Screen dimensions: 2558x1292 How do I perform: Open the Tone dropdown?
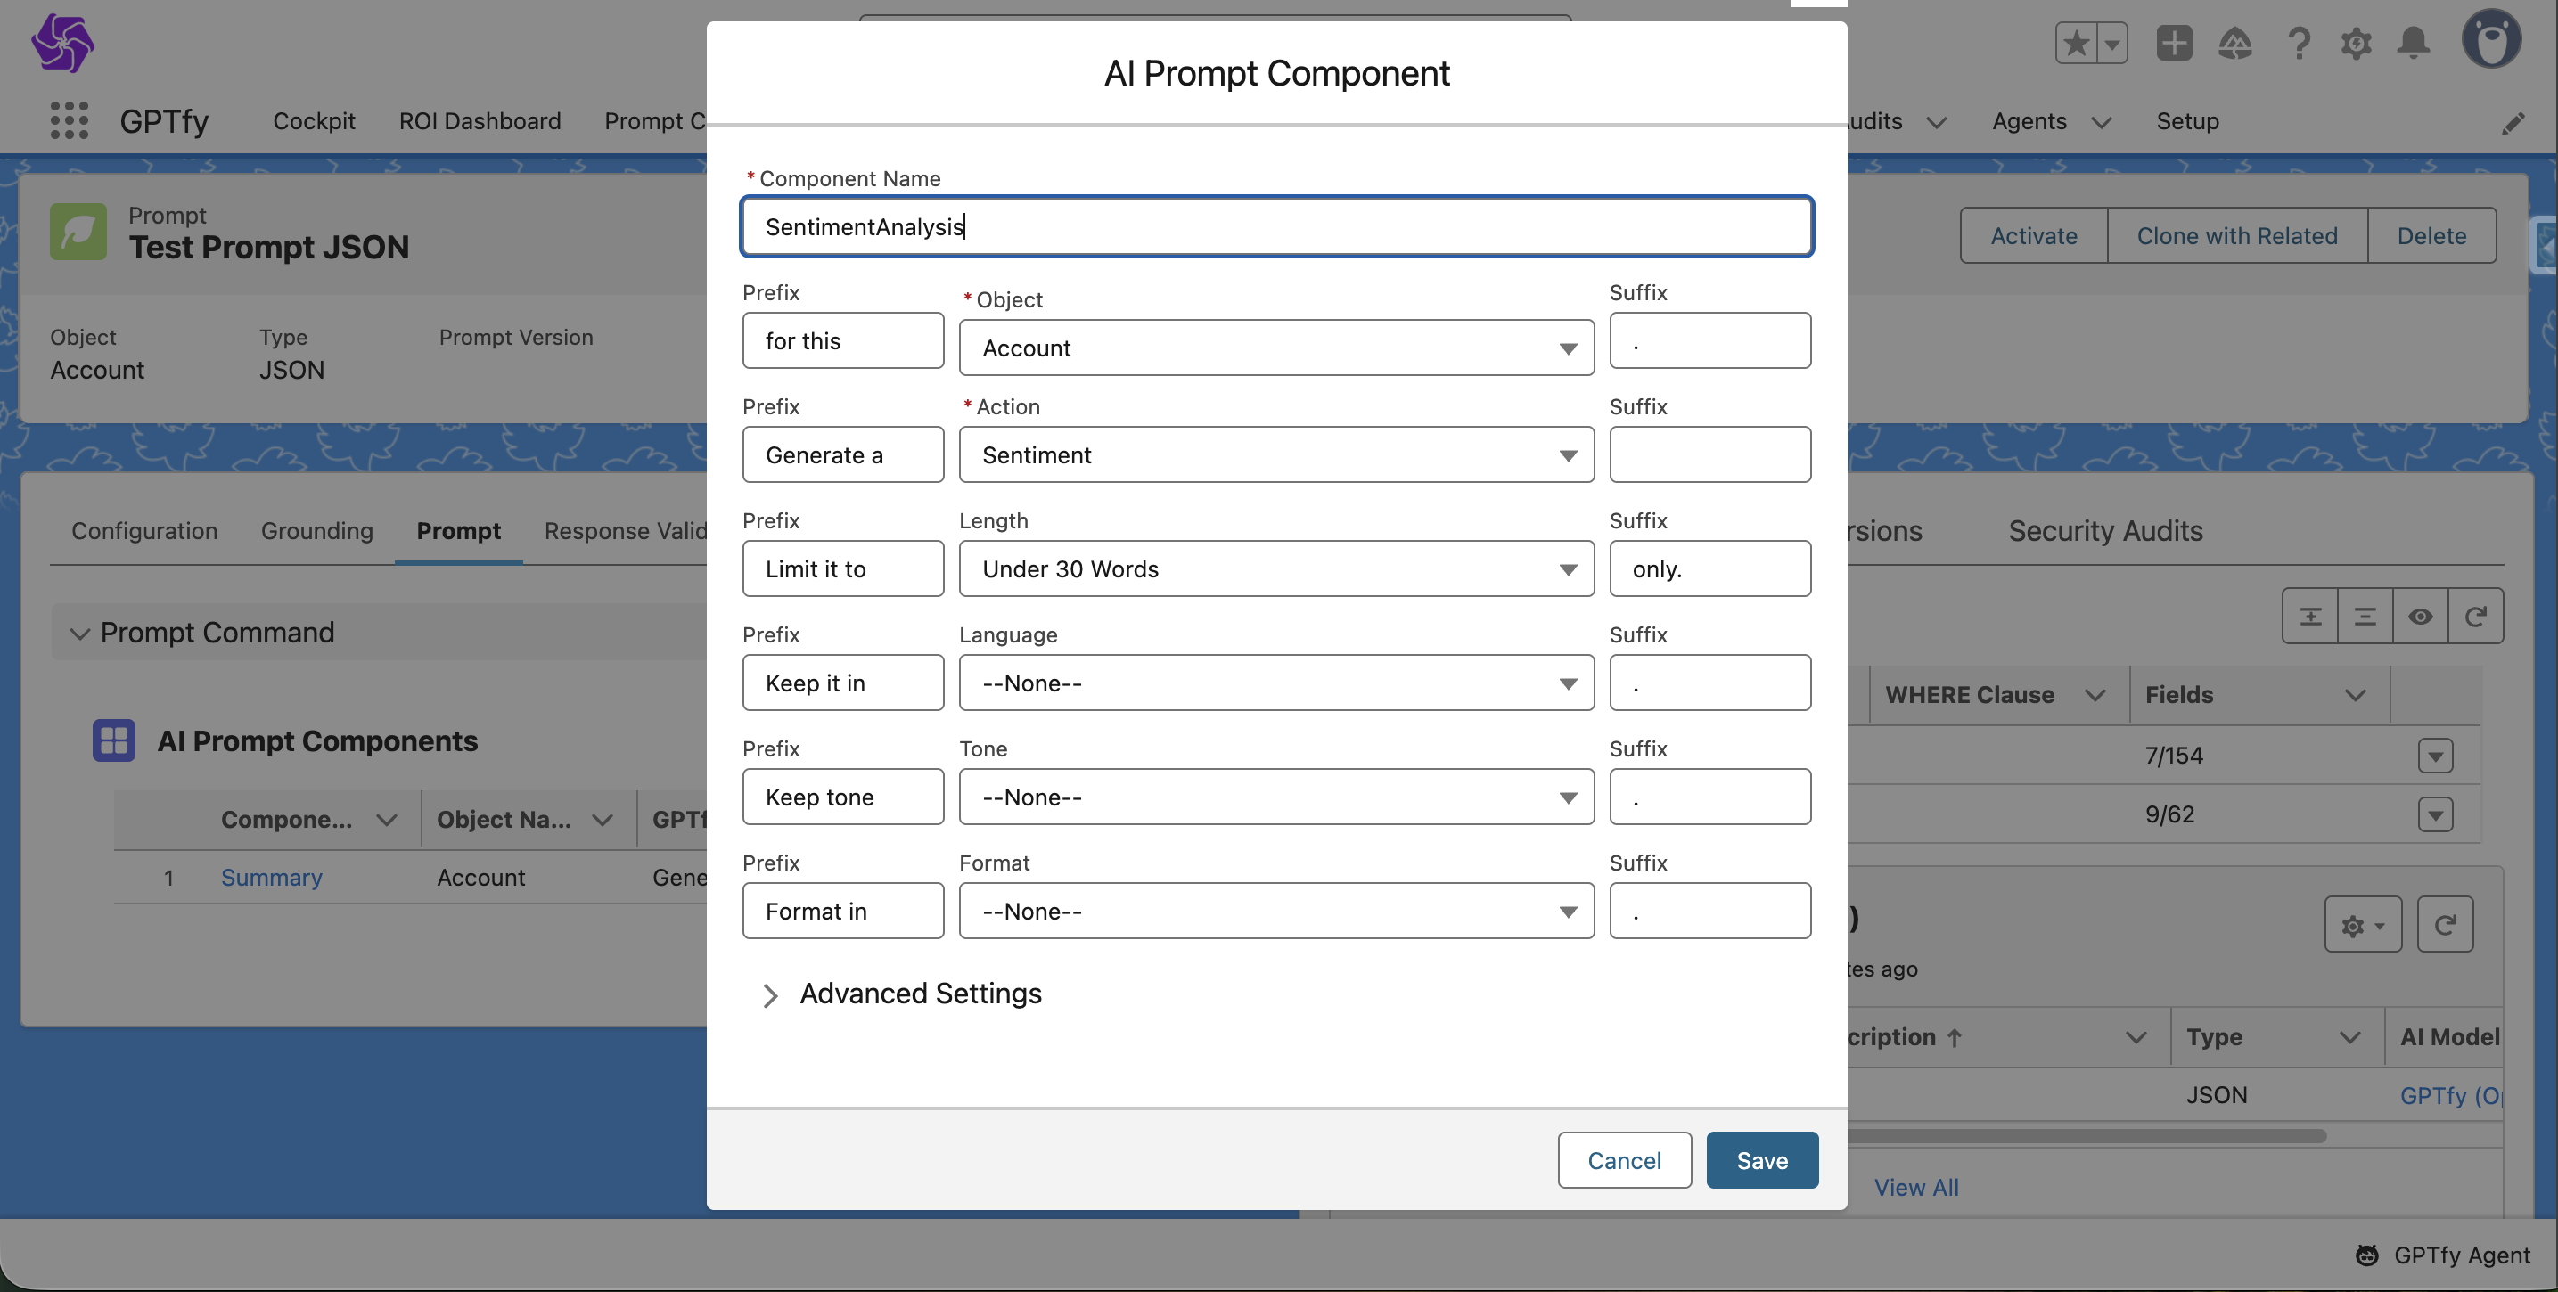tap(1276, 797)
